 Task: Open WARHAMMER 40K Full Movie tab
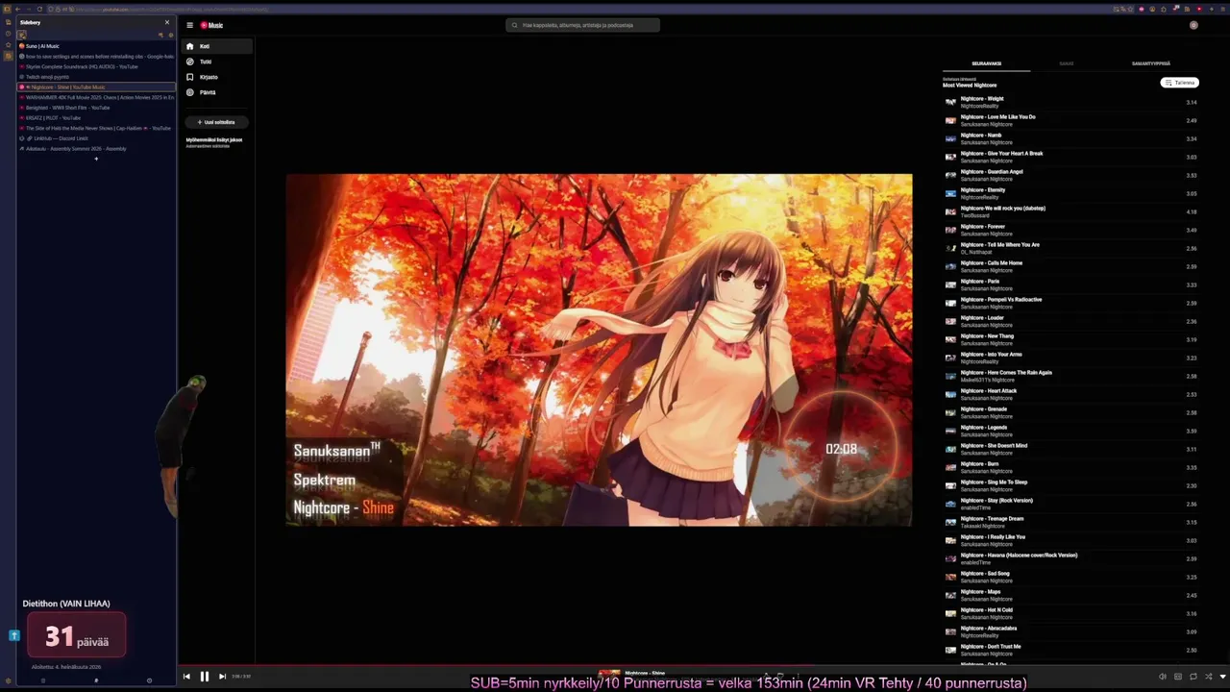96,97
